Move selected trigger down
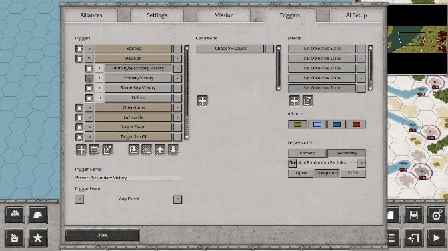The width and height of the screenshot is (448, 251). [173, 150]
